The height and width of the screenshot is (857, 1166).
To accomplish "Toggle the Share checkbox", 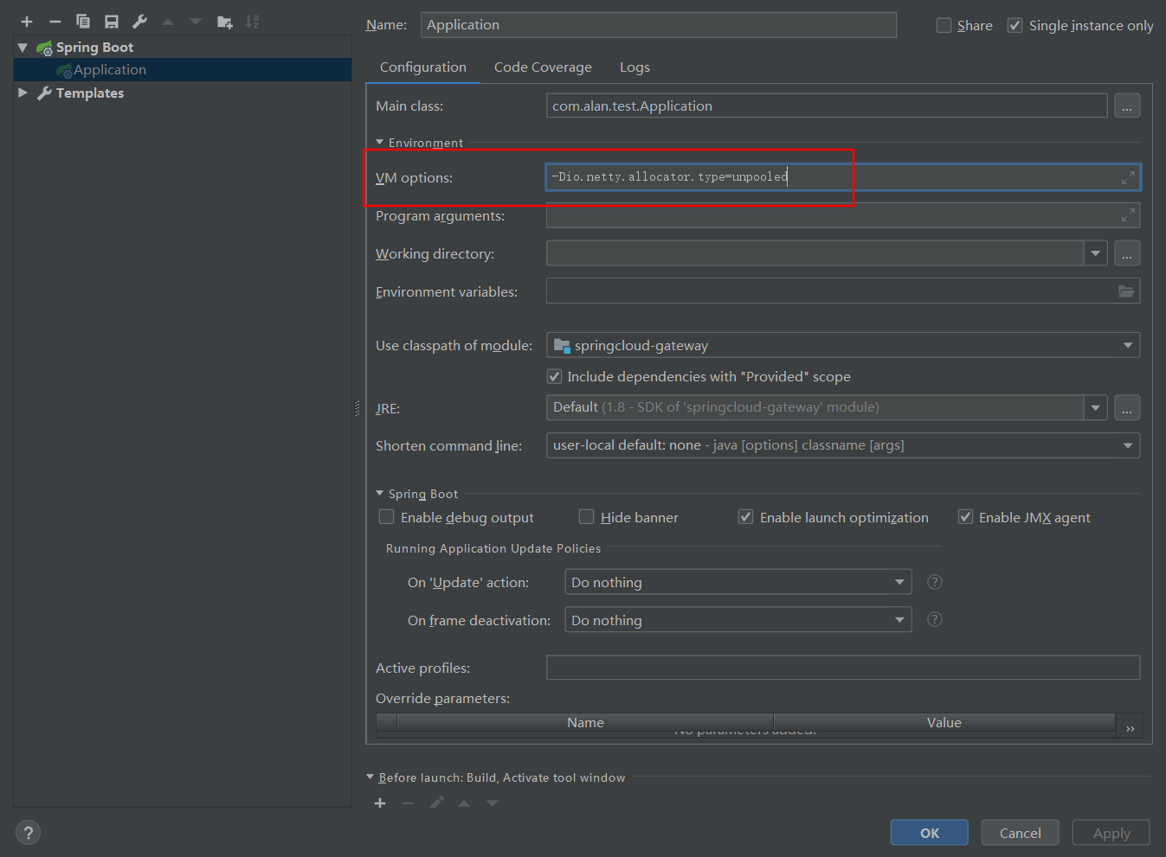I will [x=944, y=26].
